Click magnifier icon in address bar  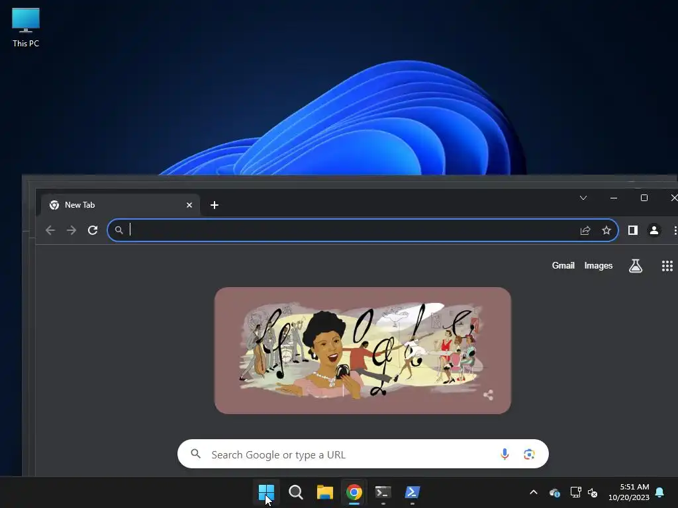tap(119, 230)
